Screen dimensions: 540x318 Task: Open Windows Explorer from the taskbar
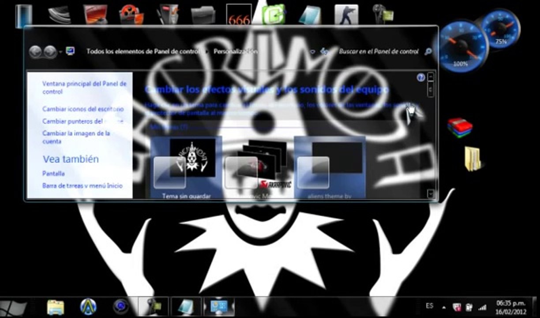pyautogui.click(x=56, y=307)
